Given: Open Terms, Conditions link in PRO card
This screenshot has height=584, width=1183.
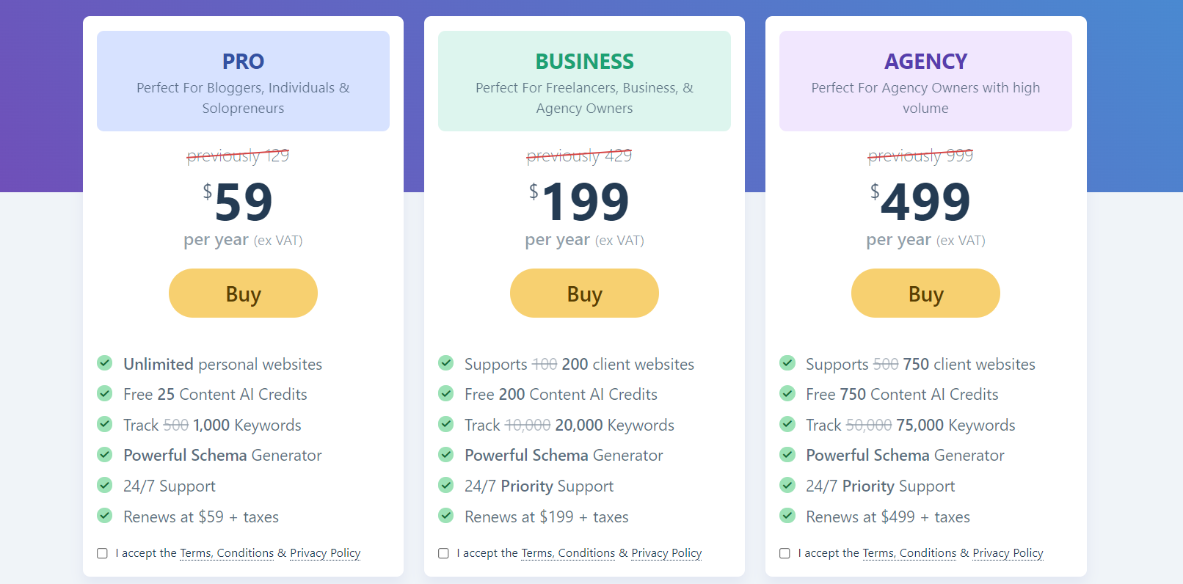Looking at the screenshot, I should pos(227,553).
